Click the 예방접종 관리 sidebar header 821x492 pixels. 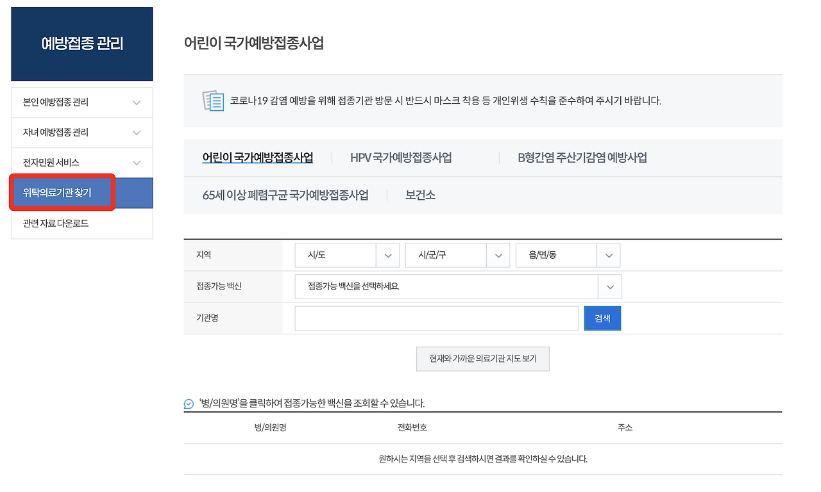pyautogui.click(x=81, y=44)
